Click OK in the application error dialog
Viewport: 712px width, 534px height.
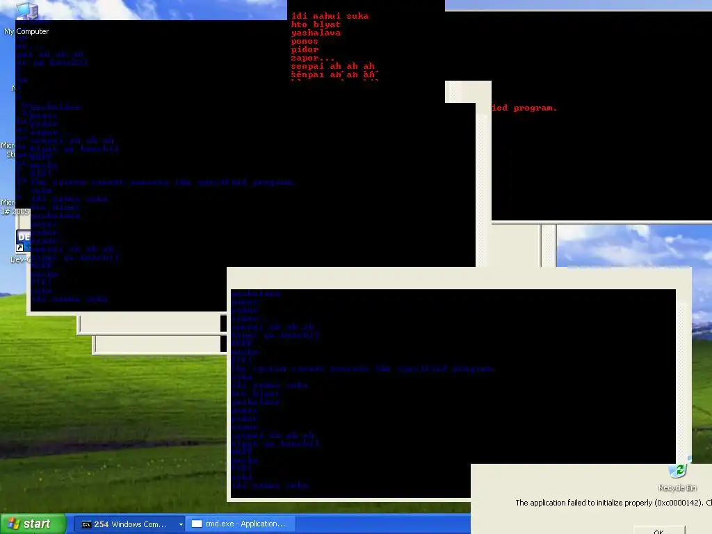(659, 531)
